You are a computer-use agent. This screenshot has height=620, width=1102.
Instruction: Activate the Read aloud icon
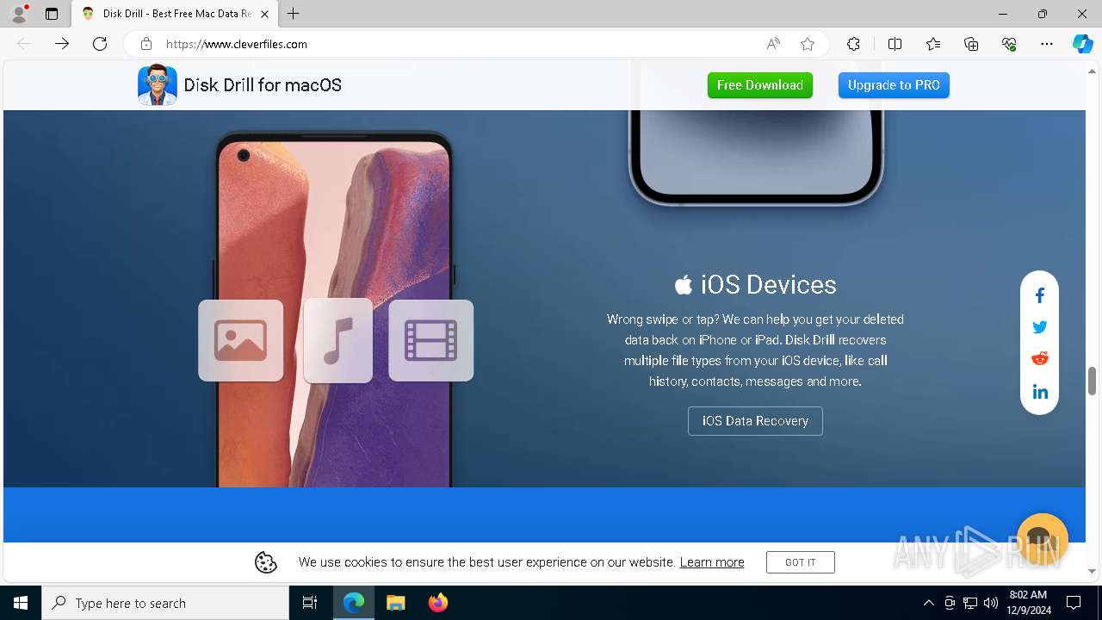coord(773,44)
